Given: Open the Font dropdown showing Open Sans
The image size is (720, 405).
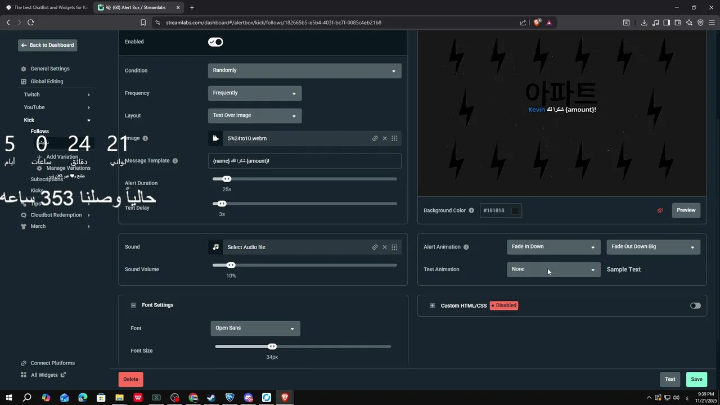Looking at the screenshot, I should pos(255,328).
